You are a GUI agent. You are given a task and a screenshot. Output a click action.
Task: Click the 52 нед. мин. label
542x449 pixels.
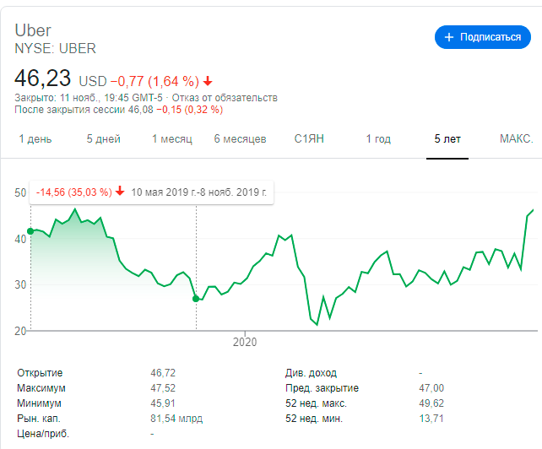click(x=314, y=419)
